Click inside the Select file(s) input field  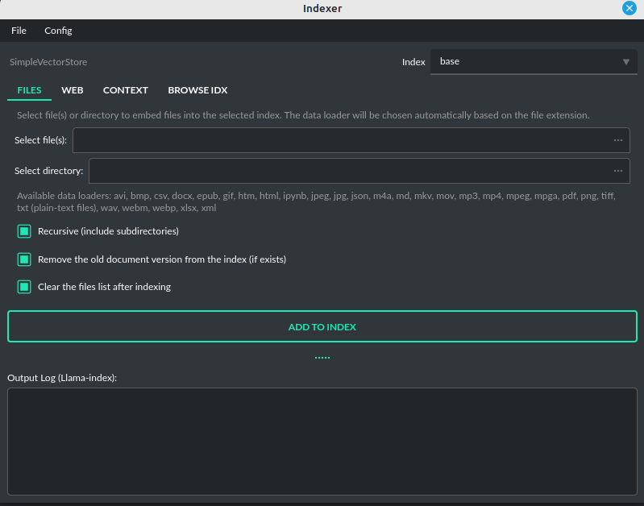pos(339,140)
